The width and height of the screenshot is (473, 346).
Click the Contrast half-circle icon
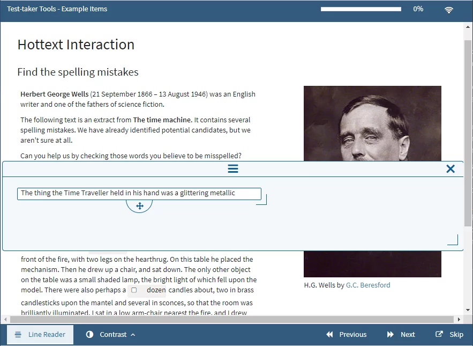(x=90, y=334)
